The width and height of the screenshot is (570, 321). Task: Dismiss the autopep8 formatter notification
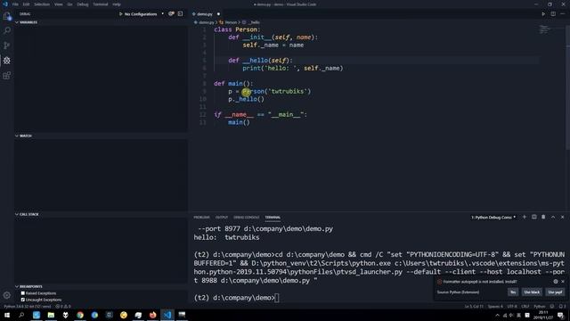pyautogui.click(x=563, y=282)
